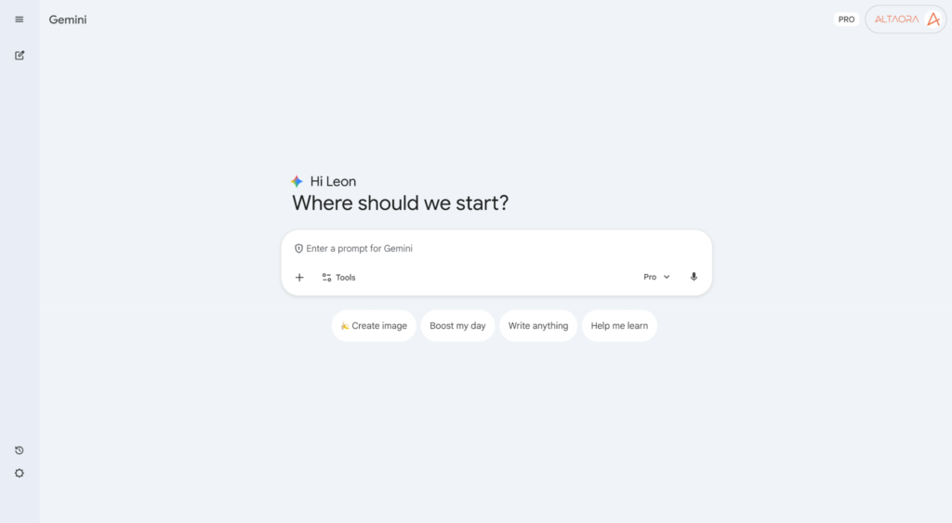The height and width of the screenshot is (523, 952).
Task: Expand the Pro model selector dropdown
Action: [x=656, y=277]
